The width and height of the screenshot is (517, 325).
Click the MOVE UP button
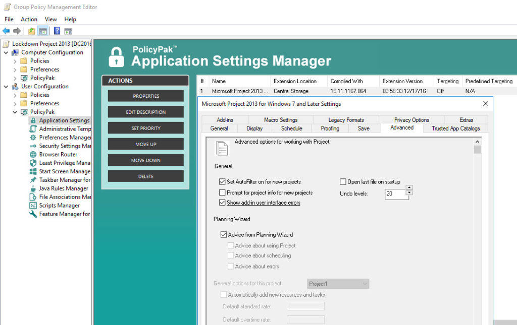point(146,145)
